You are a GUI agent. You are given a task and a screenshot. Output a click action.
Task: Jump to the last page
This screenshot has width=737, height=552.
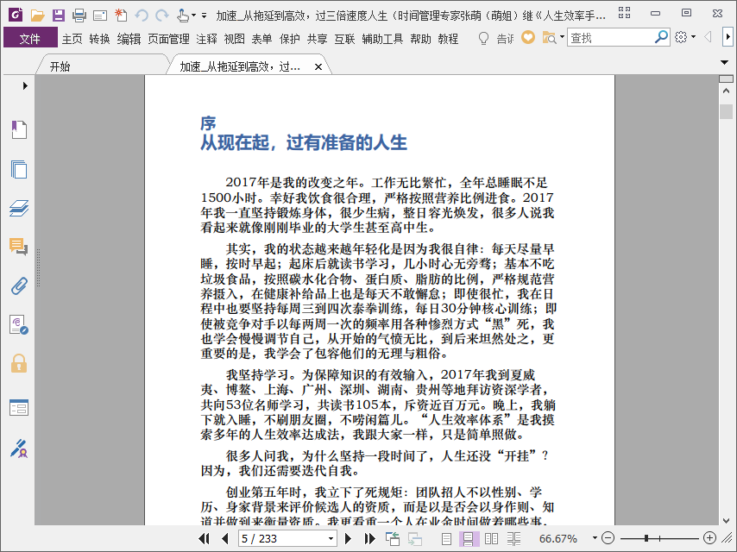coord(370,538)
